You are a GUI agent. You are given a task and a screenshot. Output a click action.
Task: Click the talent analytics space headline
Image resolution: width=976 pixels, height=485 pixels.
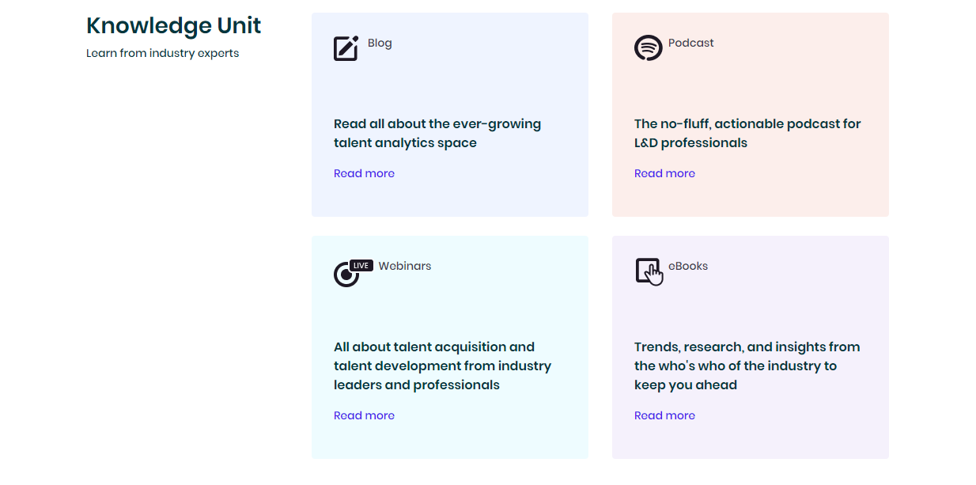(437, 133)
